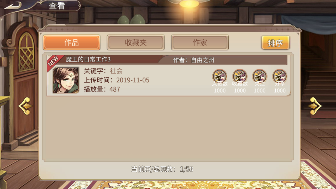Open the work titled 魔王的日常工作3

[x=88, y=60]
